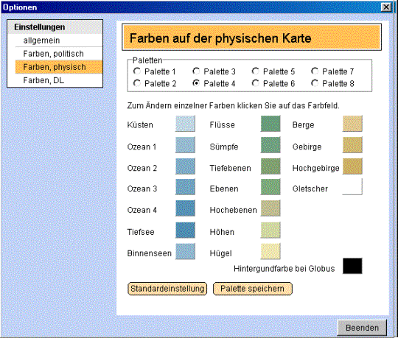Image resolution: width=398 pixels, height=338 pixels.
Task: Change the Berge color swatch
Action: coord(352,124)
